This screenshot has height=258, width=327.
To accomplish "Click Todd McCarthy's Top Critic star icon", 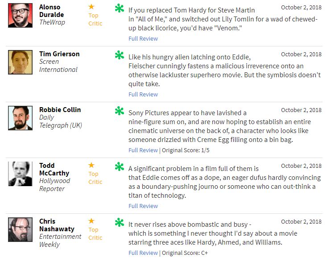I will [91, 165].
